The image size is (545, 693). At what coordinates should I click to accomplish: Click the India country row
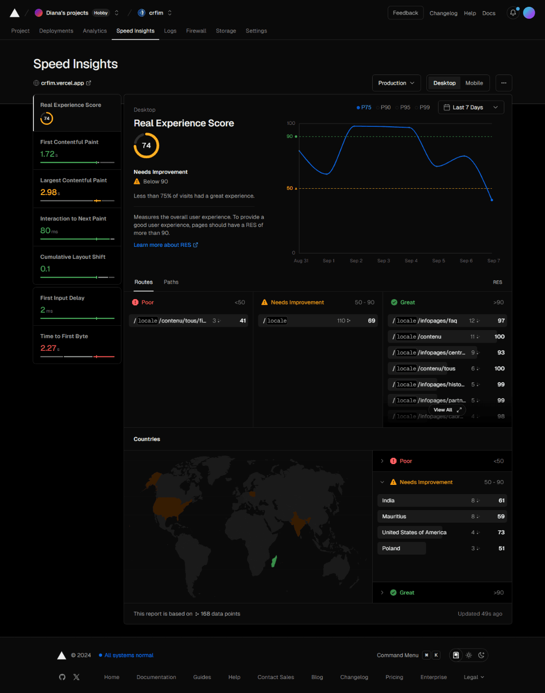pos(442,501)
